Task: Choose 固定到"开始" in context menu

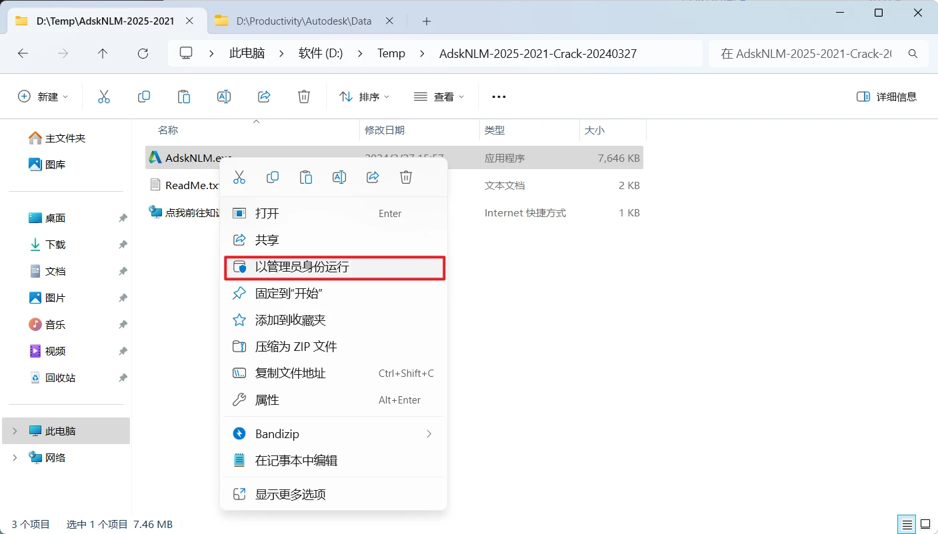Action: pos(333,294)
